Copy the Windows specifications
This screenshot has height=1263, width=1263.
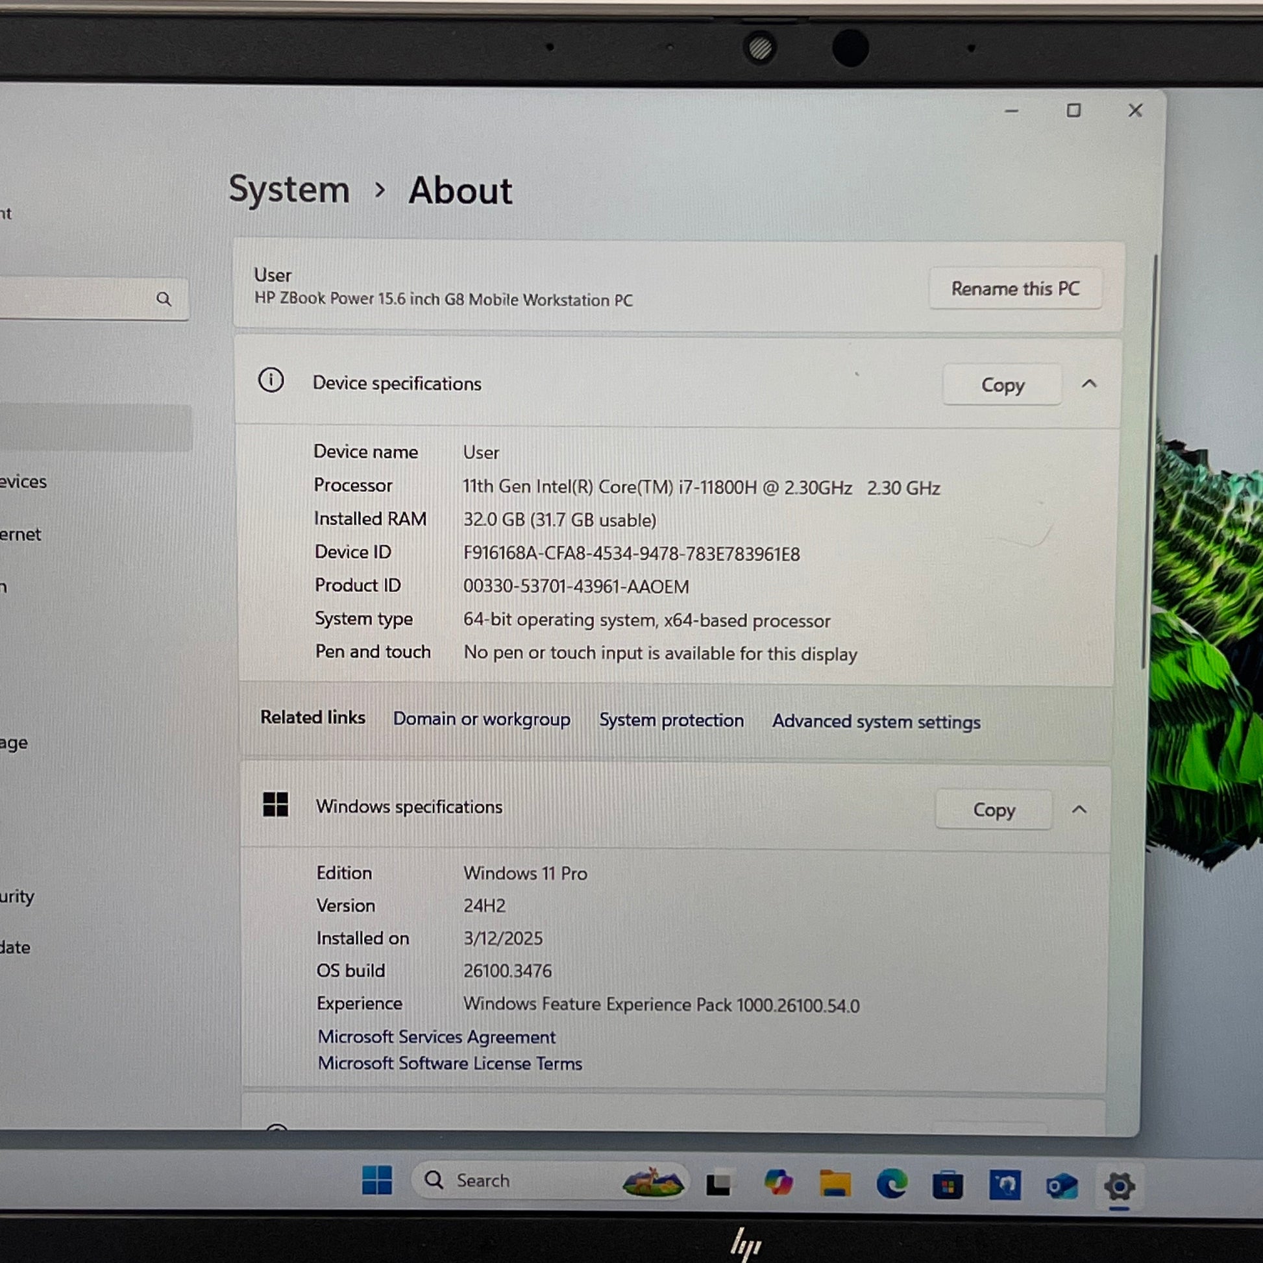[994, 810]
